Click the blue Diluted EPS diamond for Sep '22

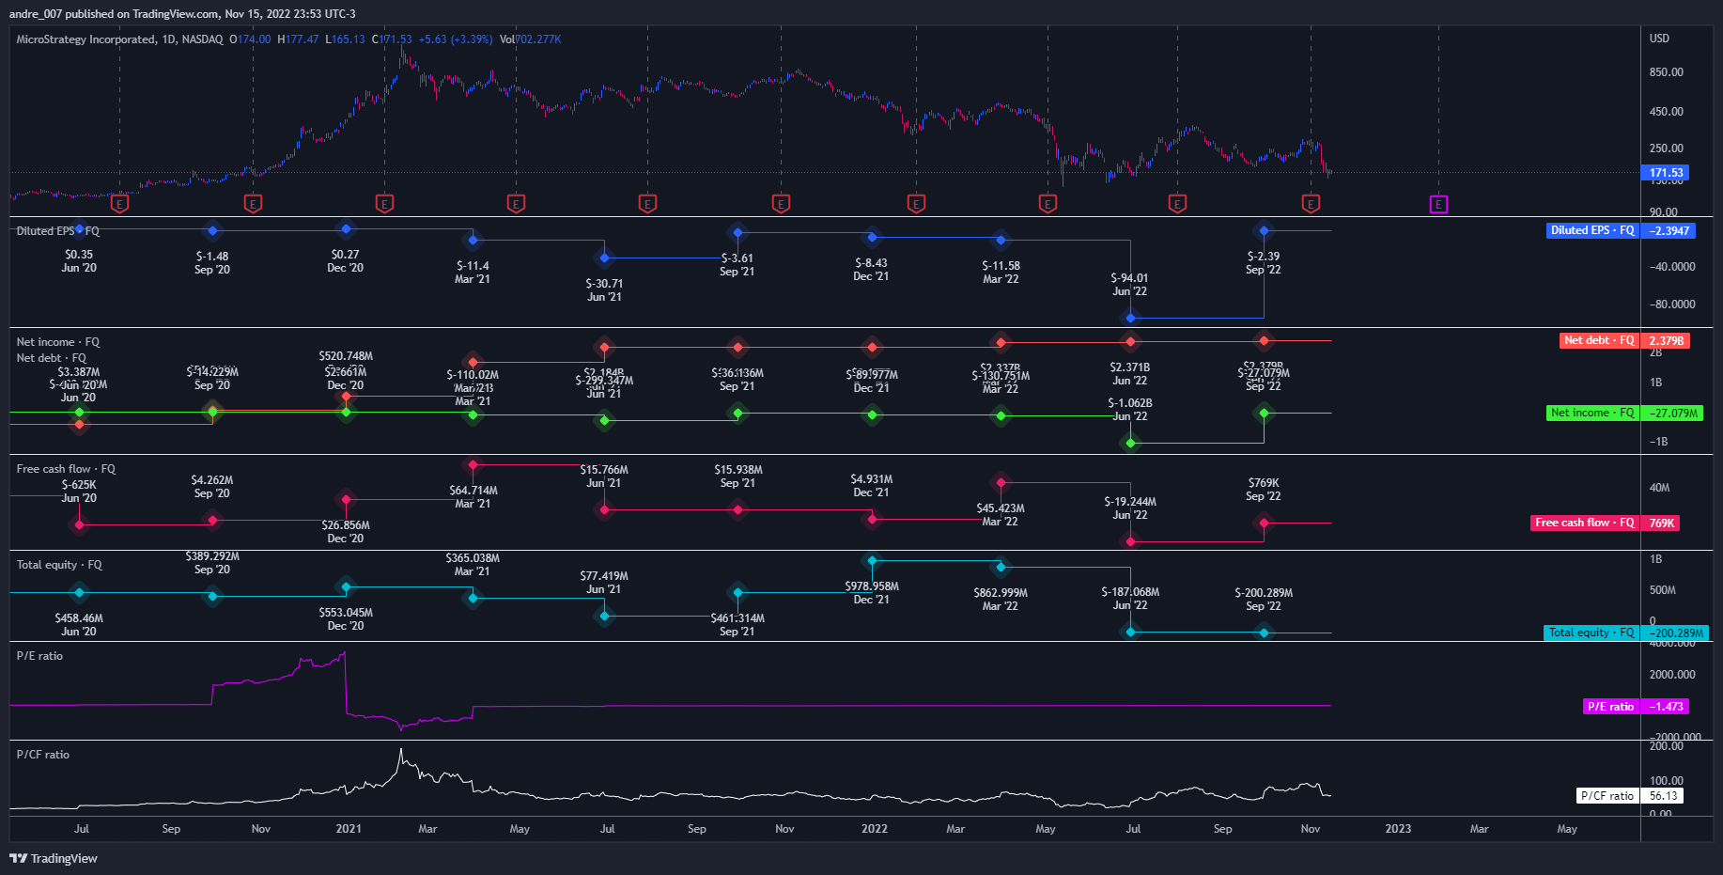(1264, 230)
